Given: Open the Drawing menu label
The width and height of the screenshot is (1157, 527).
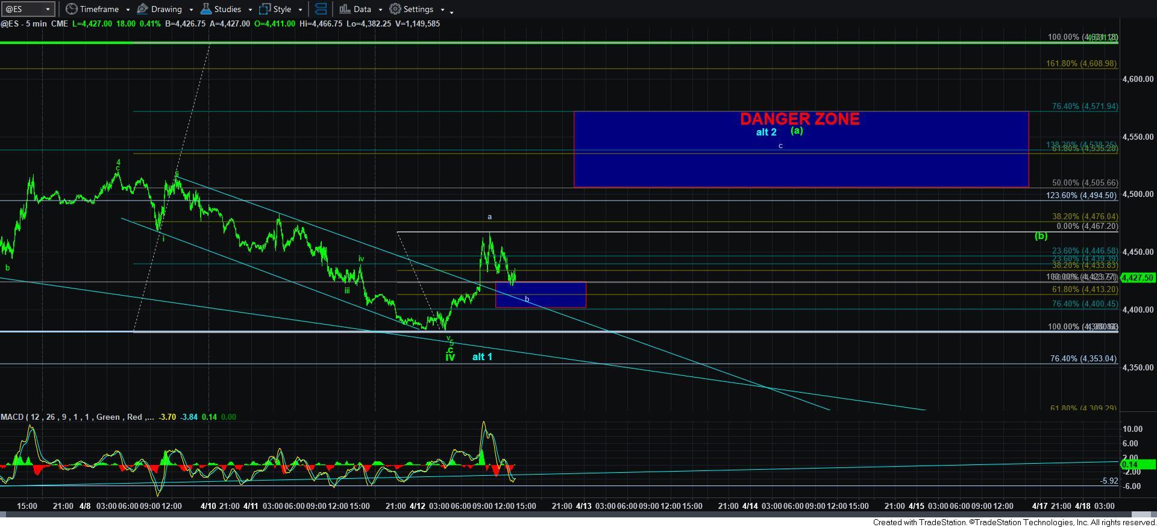Looking at the screenshot, I should (166, 9).
